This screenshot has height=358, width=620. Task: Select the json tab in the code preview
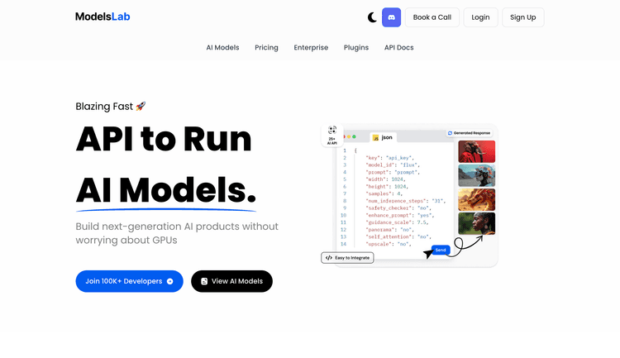click(x=383, y=137)
